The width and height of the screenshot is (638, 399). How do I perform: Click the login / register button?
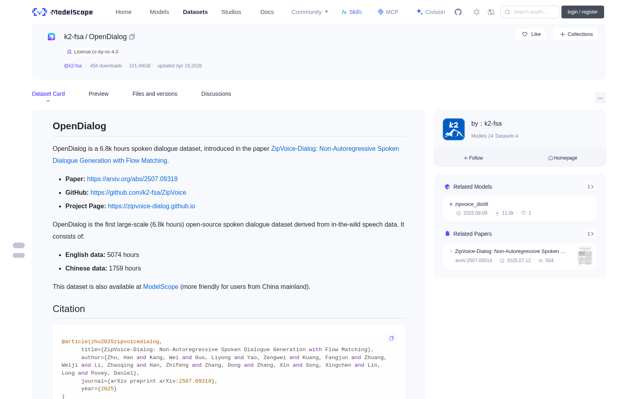583,12
